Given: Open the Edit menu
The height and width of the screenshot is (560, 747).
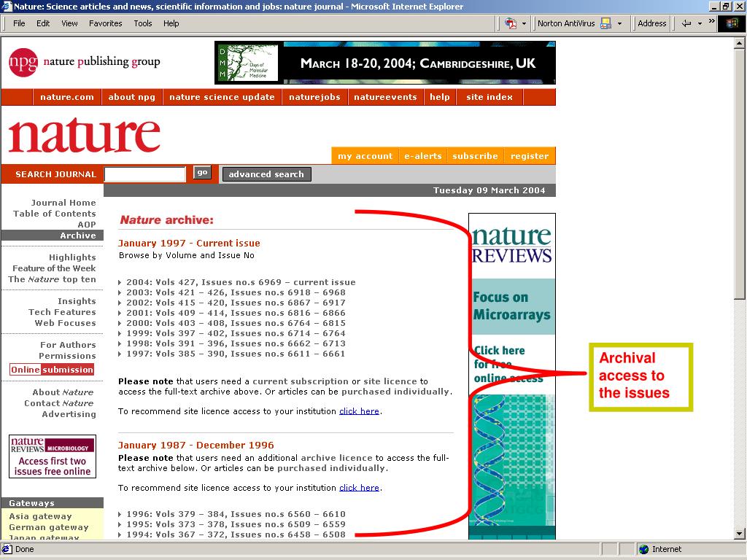Looking at the screenshot, I should pyautogui.click(x=43, y=23).
